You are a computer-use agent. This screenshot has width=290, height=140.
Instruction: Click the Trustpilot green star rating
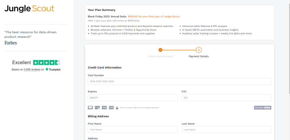click(x=47, y=63)
